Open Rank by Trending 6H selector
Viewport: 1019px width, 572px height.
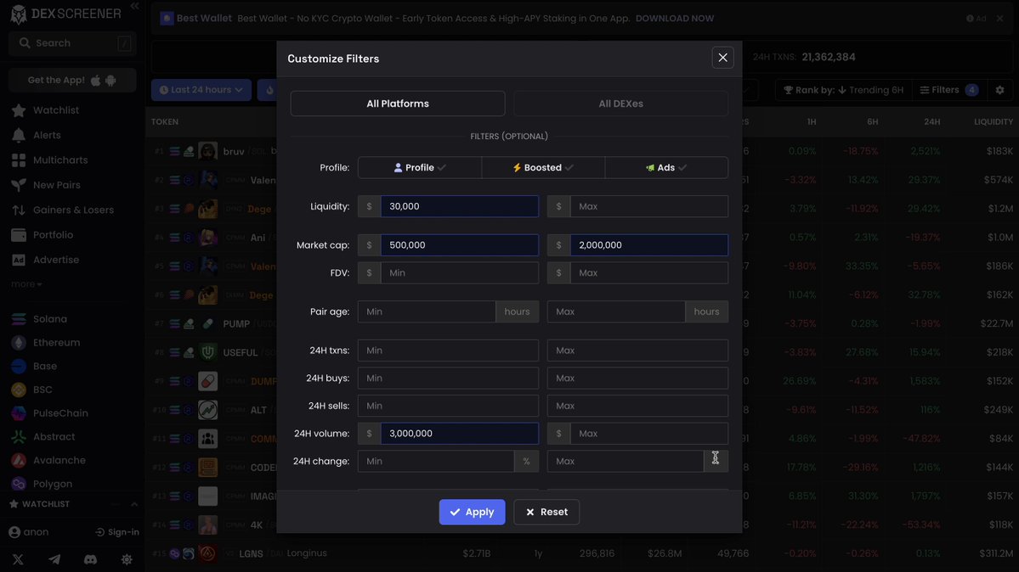click(x=844, y=90)
